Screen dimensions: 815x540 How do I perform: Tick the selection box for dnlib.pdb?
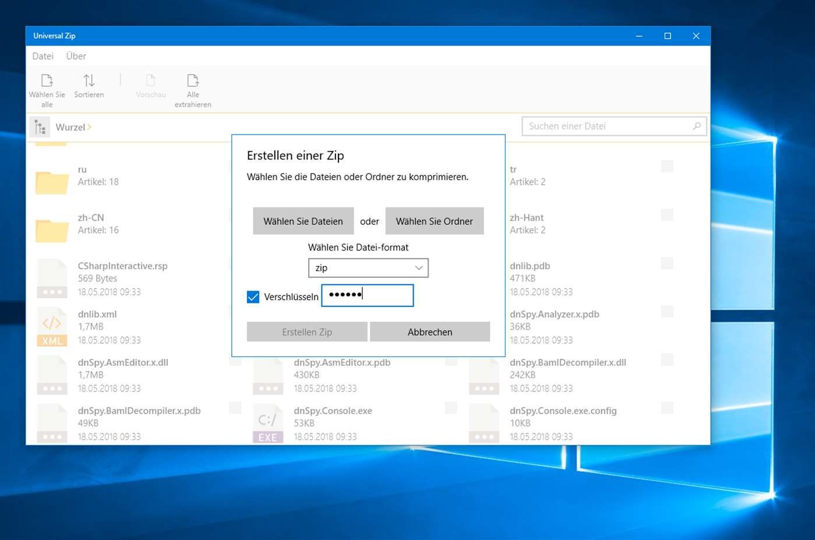[667, 263]
